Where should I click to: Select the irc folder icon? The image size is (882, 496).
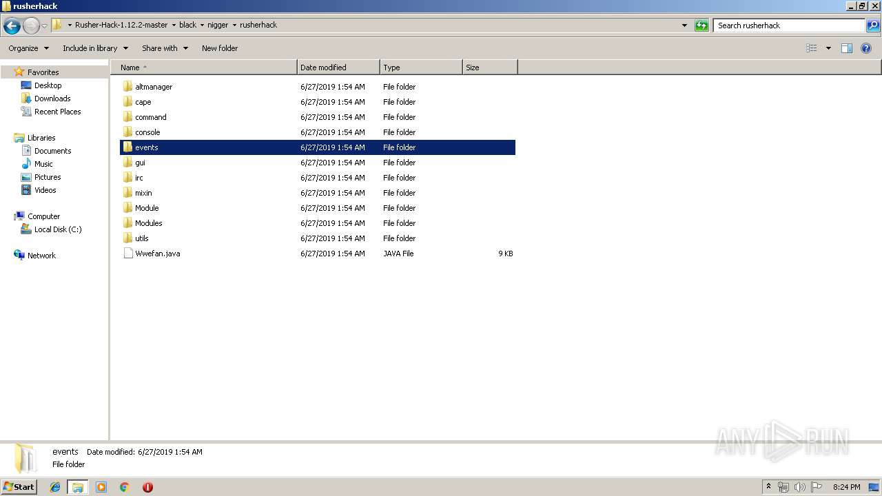coord(127,178)
